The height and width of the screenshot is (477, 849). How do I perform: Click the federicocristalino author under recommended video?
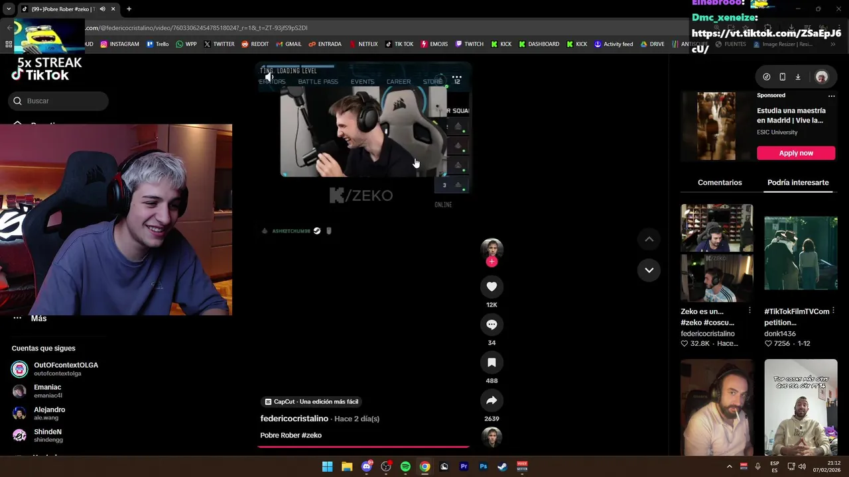coord(708,334)
